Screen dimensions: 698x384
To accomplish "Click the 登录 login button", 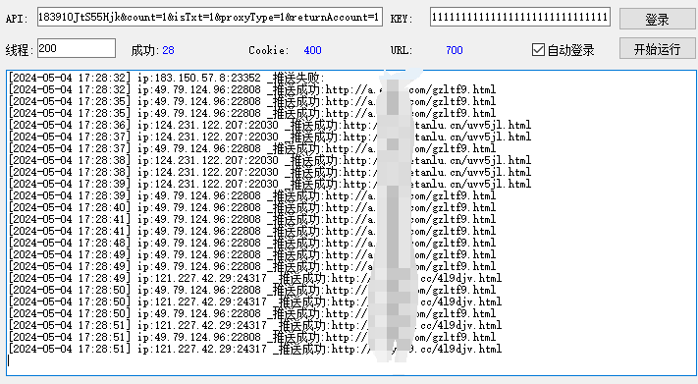I will click(x=657, y=19).
